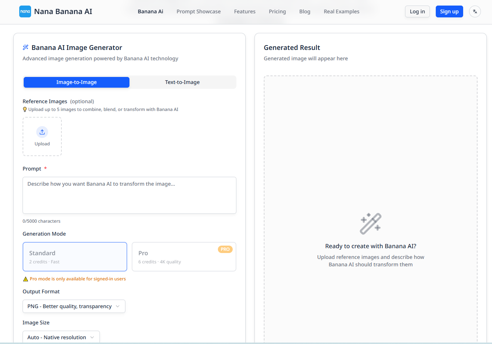Click the lightbulb tip icon above Upload
The image size is (492, 344).
[x=25, y=109]
